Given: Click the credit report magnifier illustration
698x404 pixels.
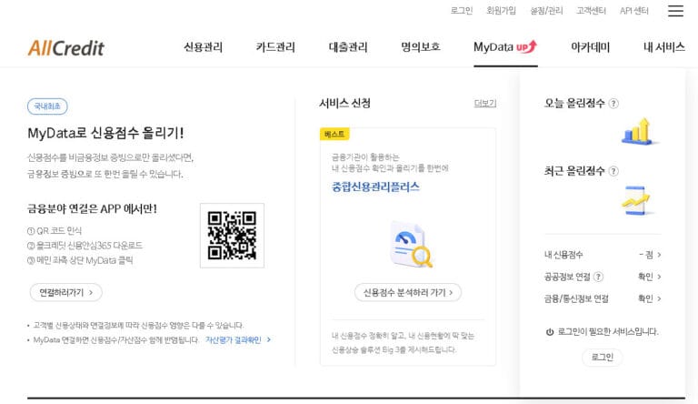Looking at the screenshot, I should 412,245.
